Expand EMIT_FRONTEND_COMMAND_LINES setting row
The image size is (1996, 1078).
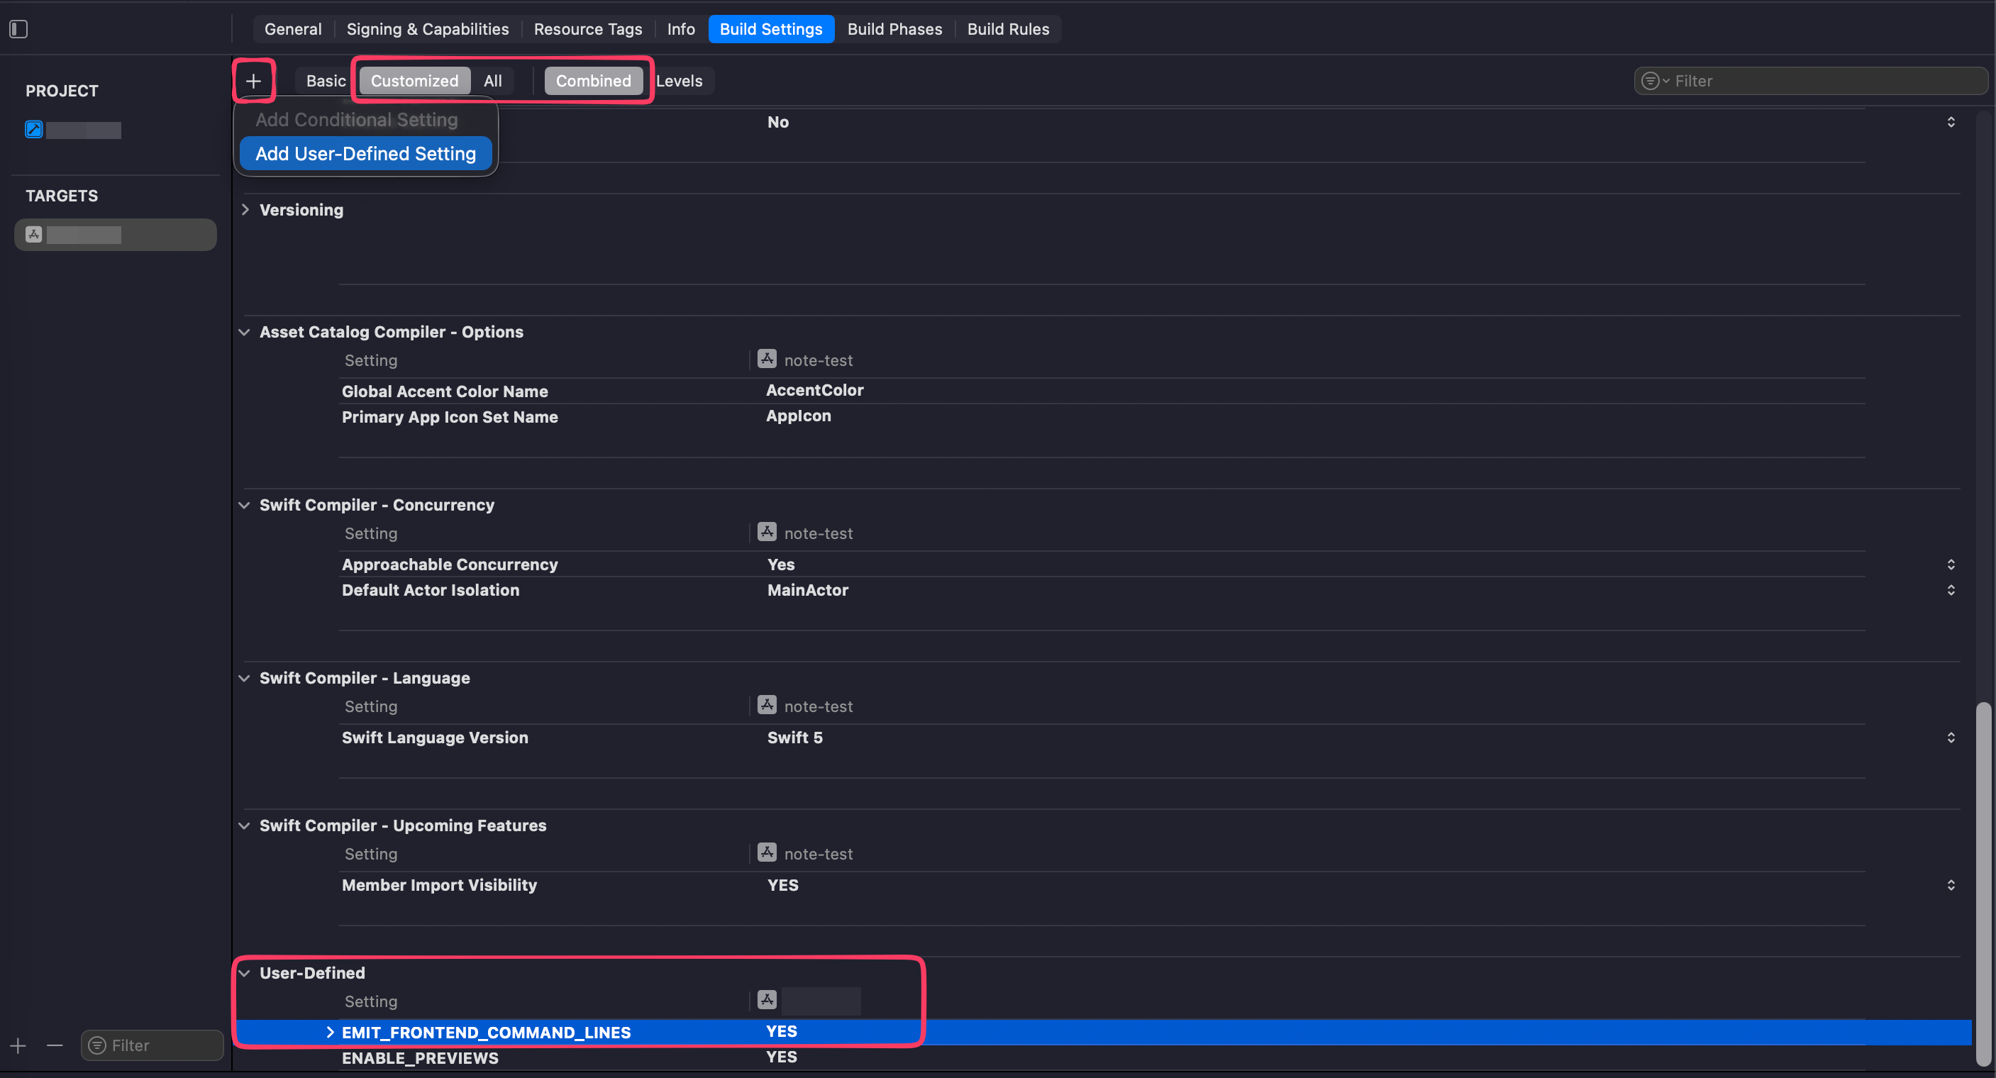coord(330,1031)
